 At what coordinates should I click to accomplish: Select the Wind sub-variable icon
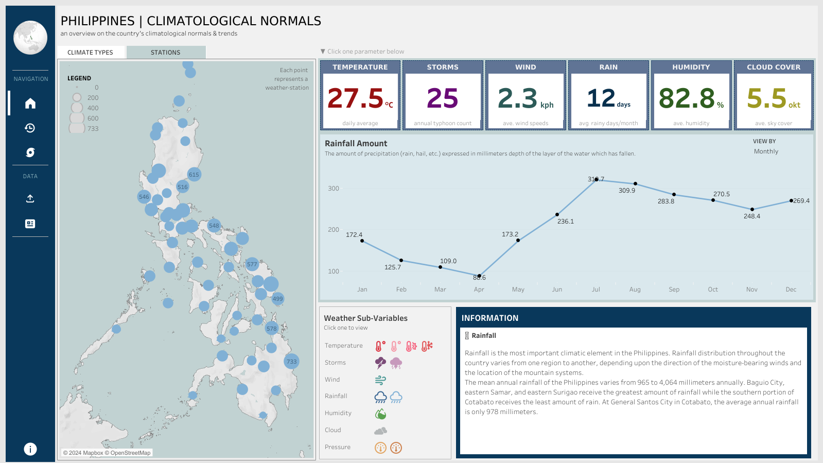380,380
